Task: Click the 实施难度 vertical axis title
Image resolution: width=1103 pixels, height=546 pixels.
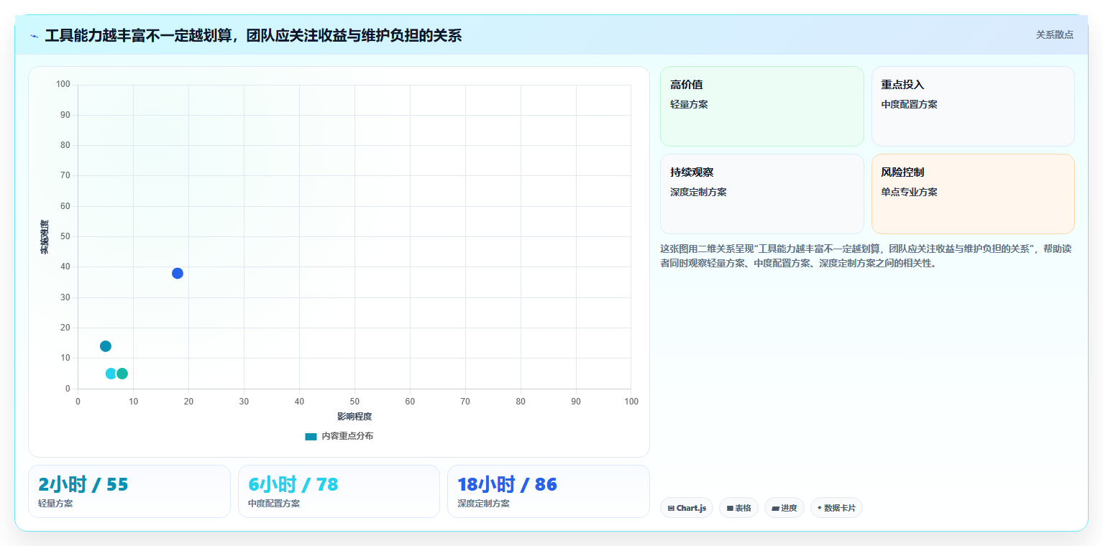Action: pos(45,237)
